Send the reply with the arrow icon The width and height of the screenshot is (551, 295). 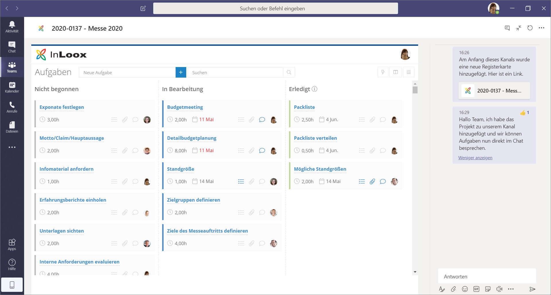point(532,289)
